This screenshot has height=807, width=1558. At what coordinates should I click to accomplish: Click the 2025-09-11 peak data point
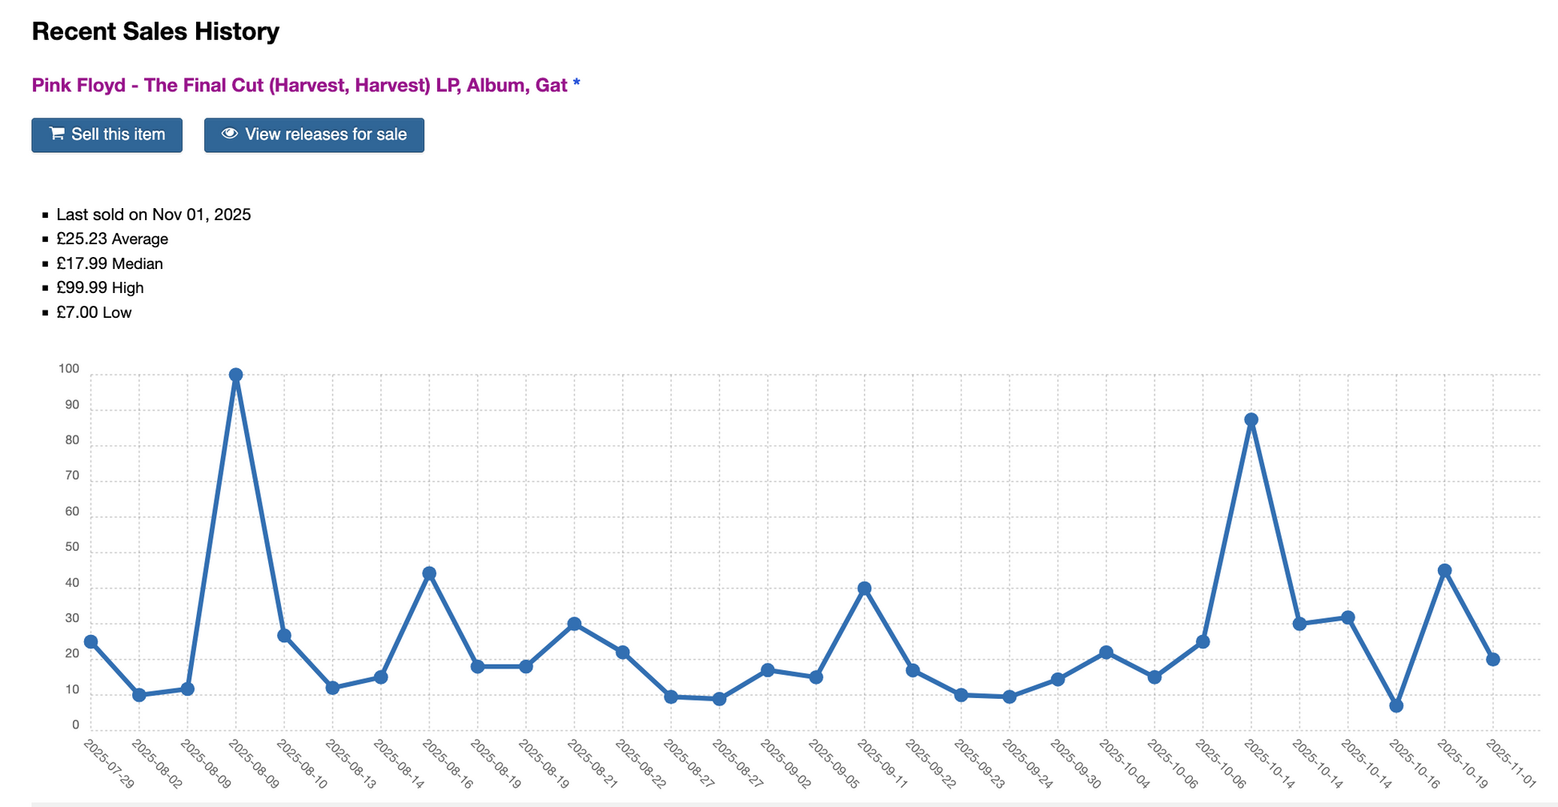(x=865, y=588)
